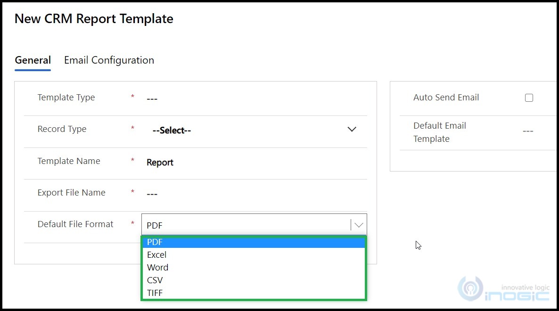The height and width of the screenshot is (311, 559).
Task: Select PDF from the file format list
Action: coord(254,242)
